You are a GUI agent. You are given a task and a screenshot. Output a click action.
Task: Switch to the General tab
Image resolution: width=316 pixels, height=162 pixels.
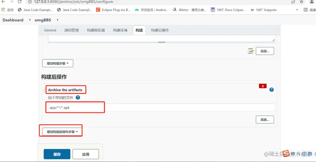pos(50,30)
